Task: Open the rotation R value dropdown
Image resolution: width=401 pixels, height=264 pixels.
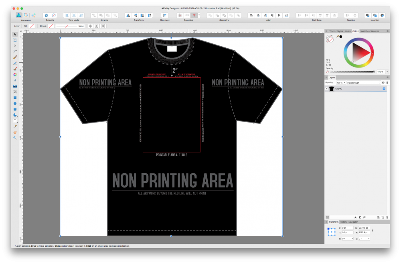Action: point(353,239)
